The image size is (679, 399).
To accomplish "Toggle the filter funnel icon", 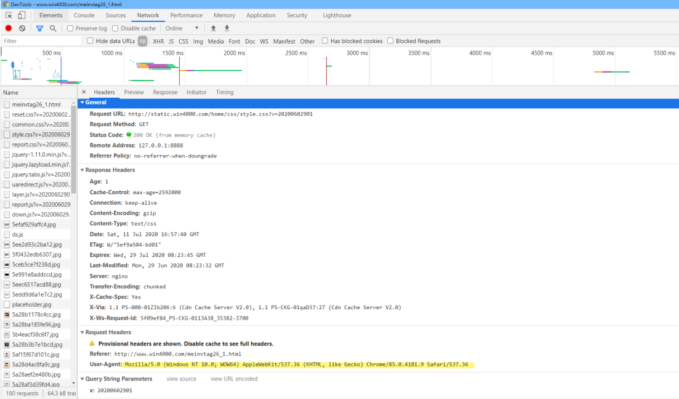I will (x=39, y=28).
